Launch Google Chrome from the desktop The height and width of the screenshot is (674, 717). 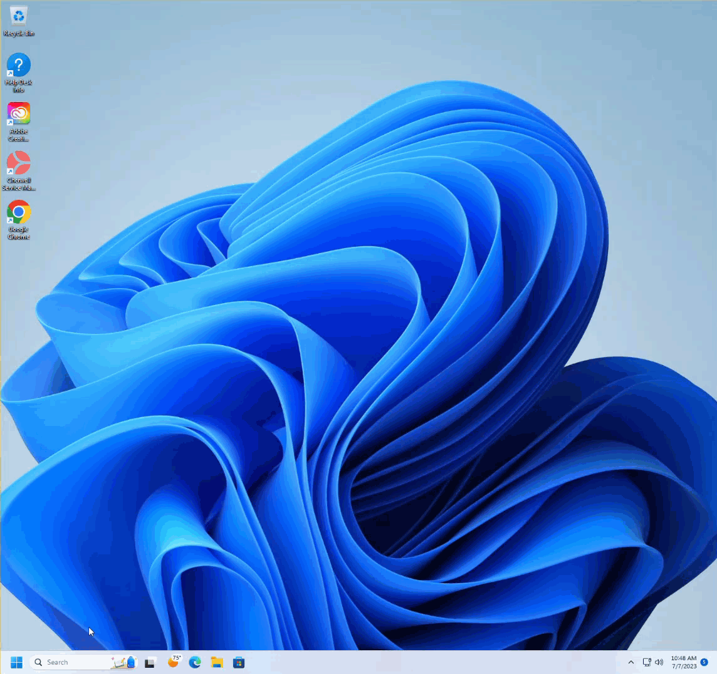click(18, 213)
